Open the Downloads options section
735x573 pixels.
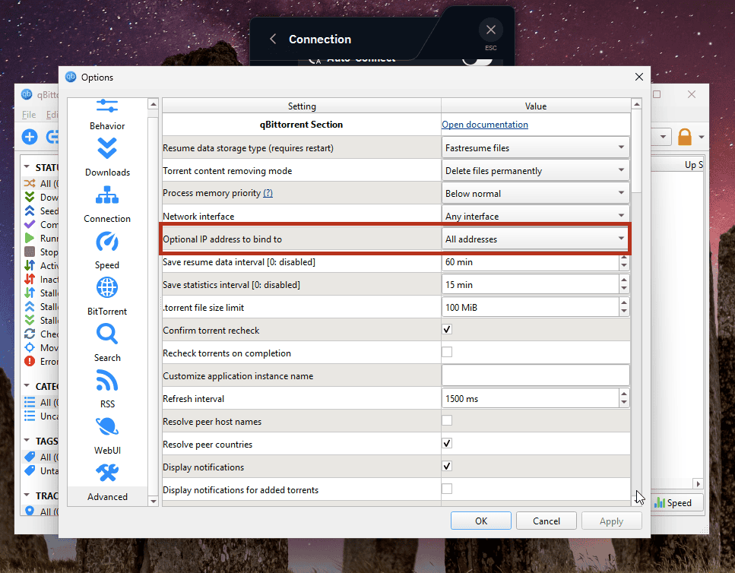pyautogui.click(x=107, y=157)
